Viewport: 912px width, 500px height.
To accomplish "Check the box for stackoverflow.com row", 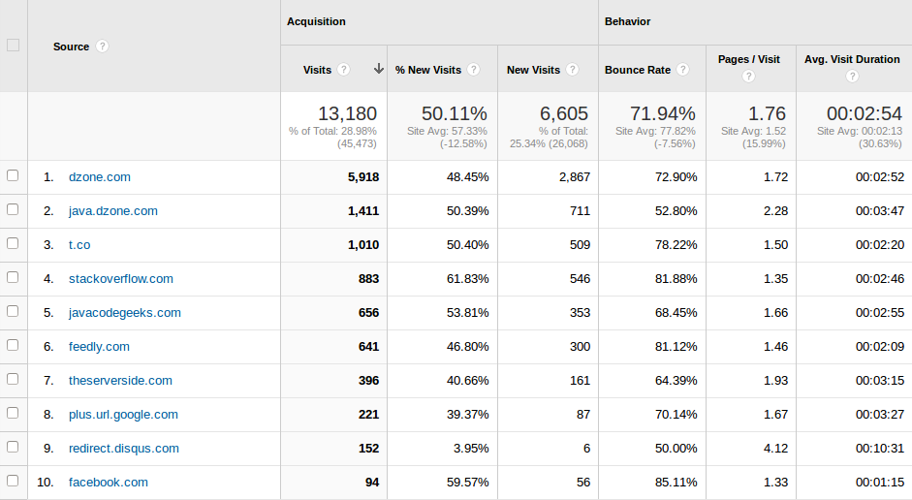I will tap(13, 277).
